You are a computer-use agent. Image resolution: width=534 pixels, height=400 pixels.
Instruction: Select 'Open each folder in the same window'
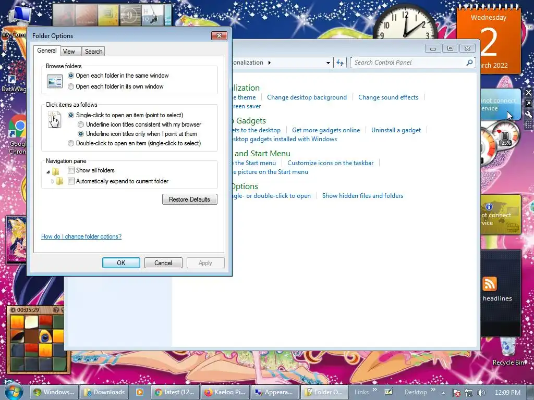tap(118, 76)
